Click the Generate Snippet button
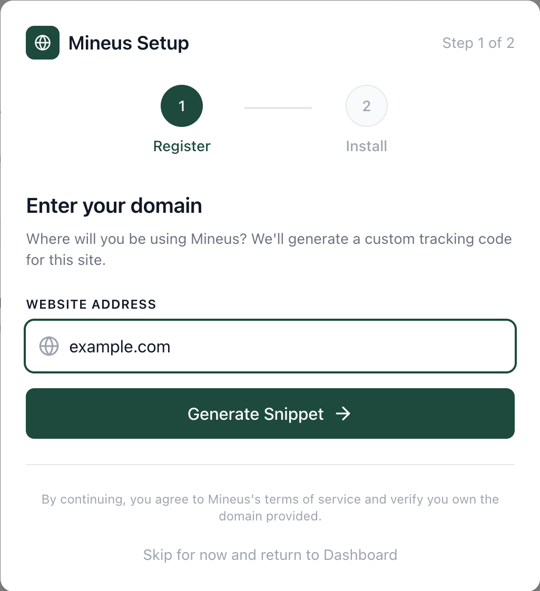This screenshot has width=540, height=591. pos(270,414)
